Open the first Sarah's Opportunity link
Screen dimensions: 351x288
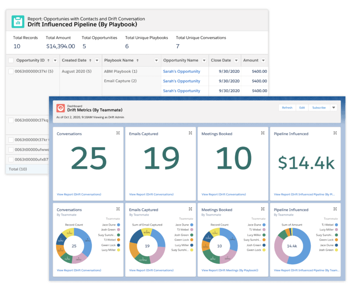[181, 72]
